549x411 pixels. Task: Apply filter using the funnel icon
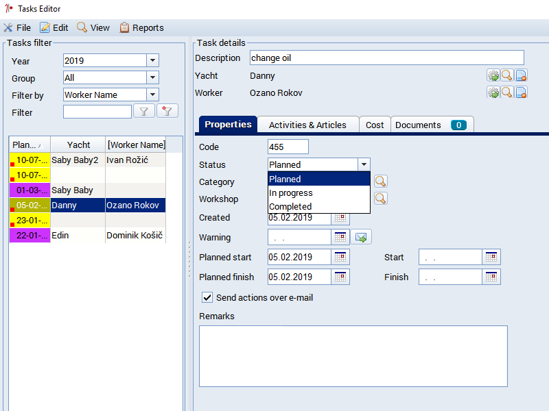pyautogui.click(x=143, y=112)
